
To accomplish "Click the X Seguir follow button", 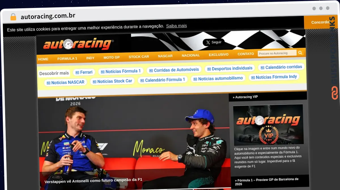I will click(x=214, y=42).
